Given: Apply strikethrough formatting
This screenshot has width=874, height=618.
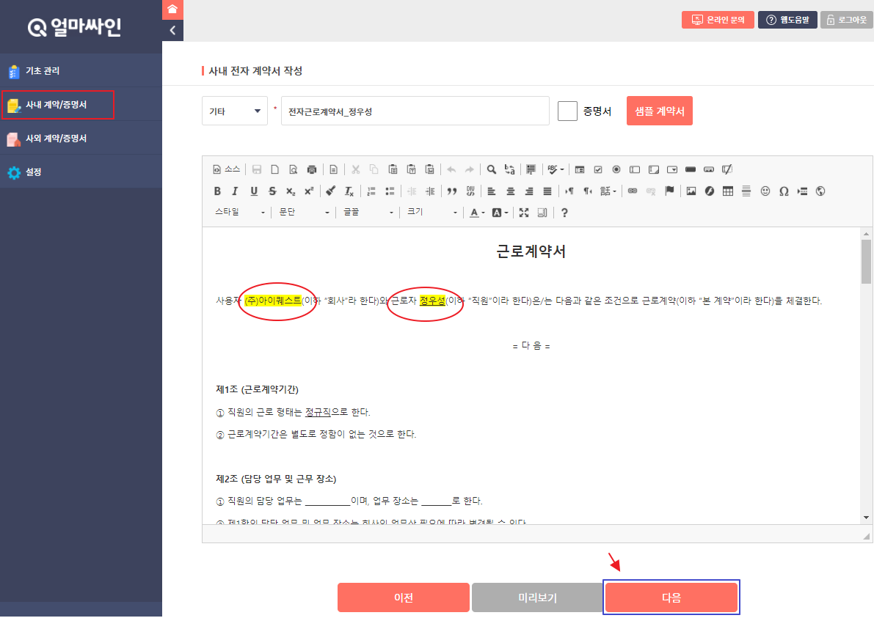Looking at the screenshot, I should (x=272, y=191).
